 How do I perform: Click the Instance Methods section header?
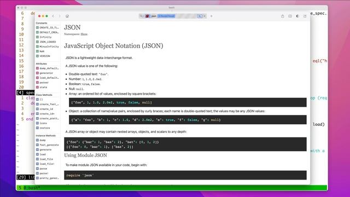pos(46,136)
